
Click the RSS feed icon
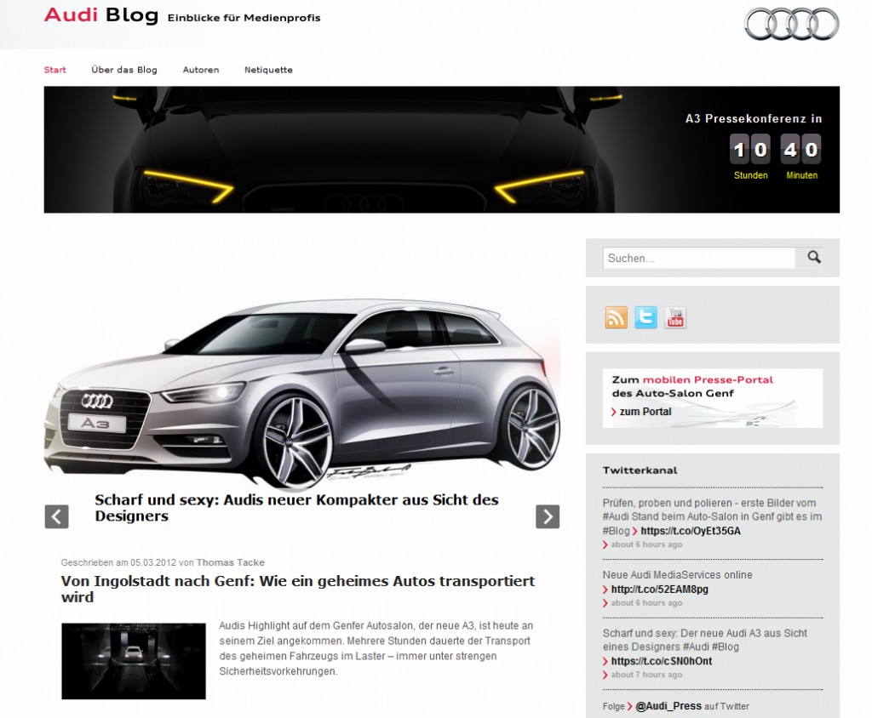pos(616,317)
